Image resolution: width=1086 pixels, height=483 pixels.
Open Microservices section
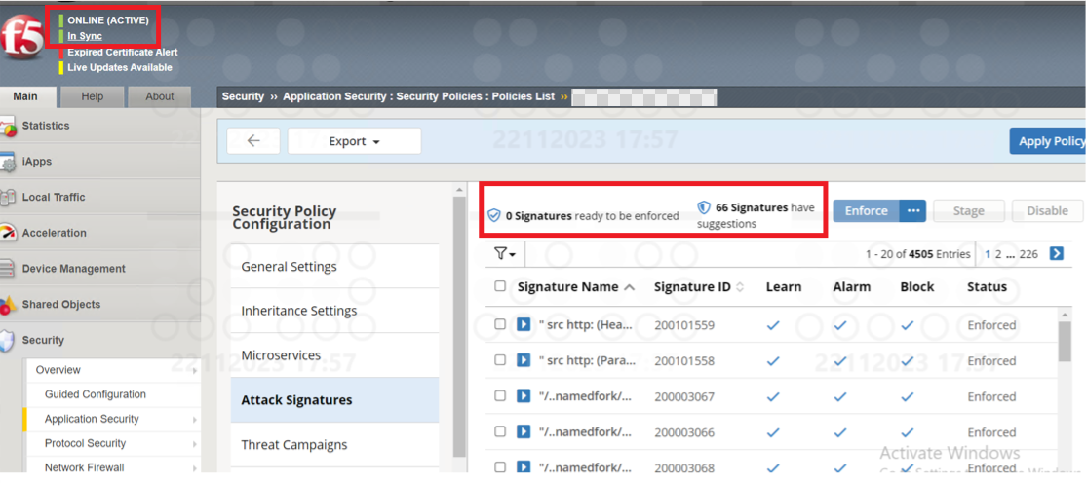tap(335, 355)
